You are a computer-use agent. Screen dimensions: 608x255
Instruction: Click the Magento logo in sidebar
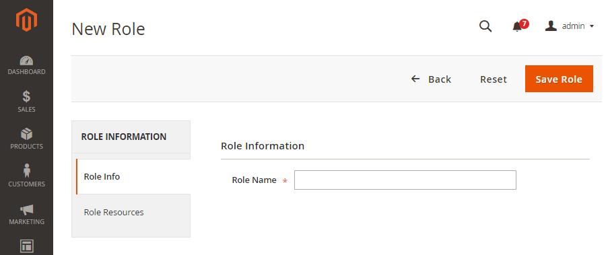[x=26, y=20]
